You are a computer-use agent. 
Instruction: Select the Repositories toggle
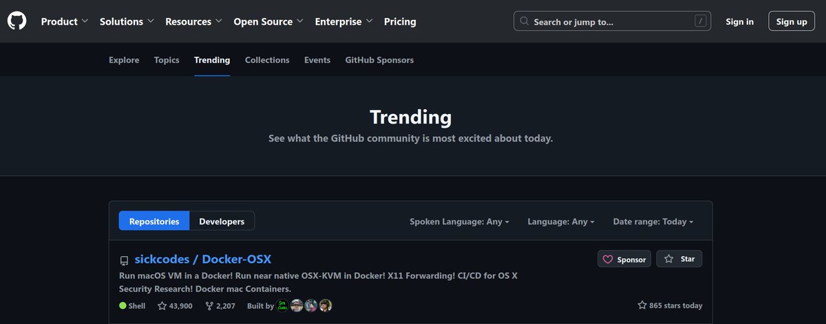[x=154, y=221]
